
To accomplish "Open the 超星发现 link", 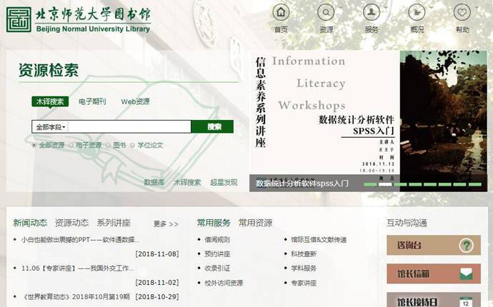I will click(x=224, y=183).
